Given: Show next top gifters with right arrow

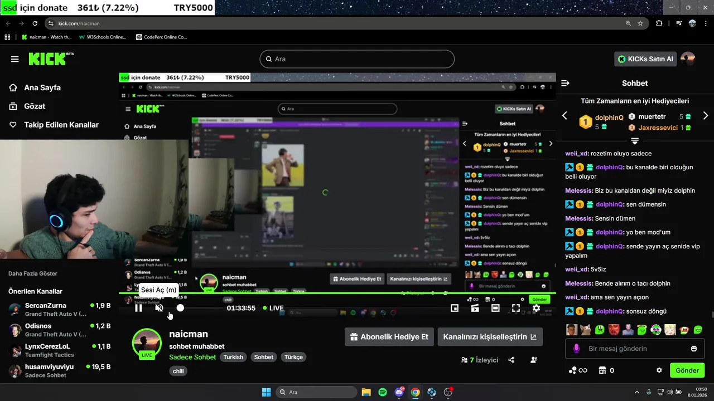Looking at the screenshot, I should click(706, 116).
